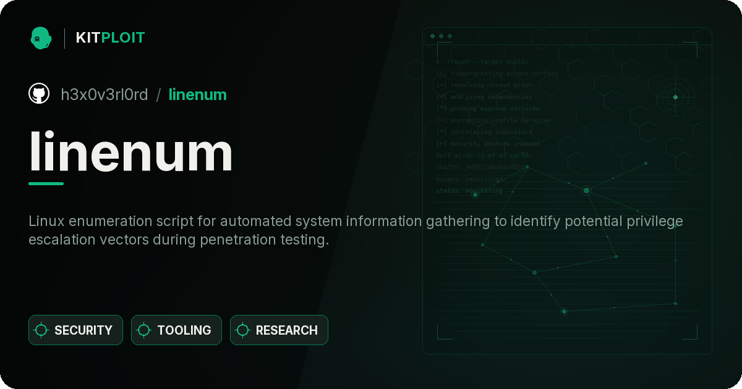This screenshot has height=389, width=742.
Task: Click the 'encryption profile detected' terminal line
Action: [x=493, y=120]
